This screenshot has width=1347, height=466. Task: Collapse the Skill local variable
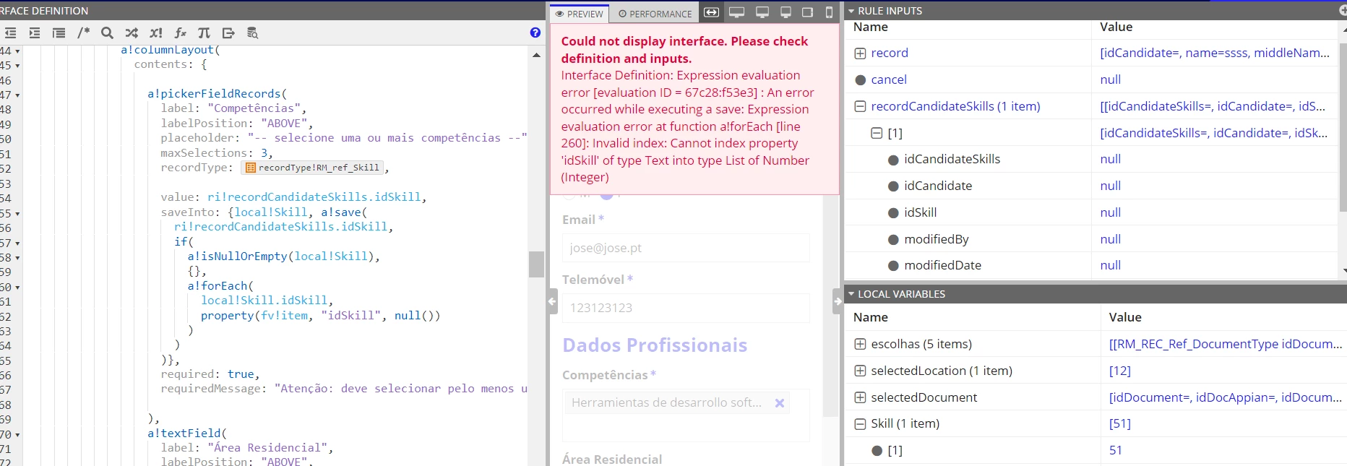tap(860, 424)
